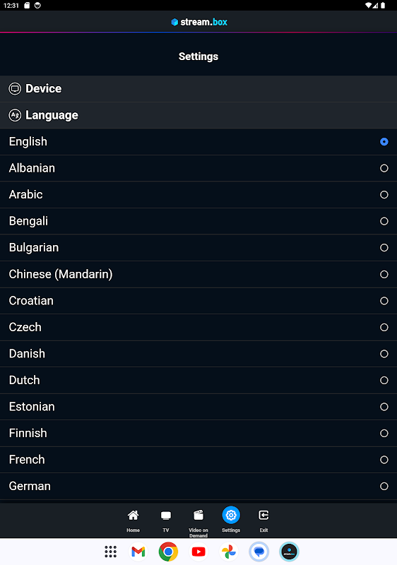The width and height of the screenshot is (397, 565).
Task: Open Google Photos from the taskbar
Action: [229, 552]
